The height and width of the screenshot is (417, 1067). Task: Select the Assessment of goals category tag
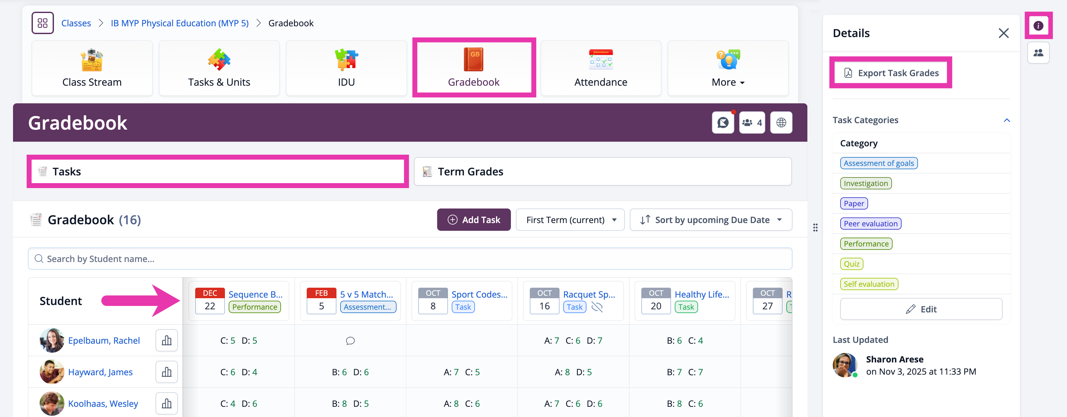tap(879, 163)
